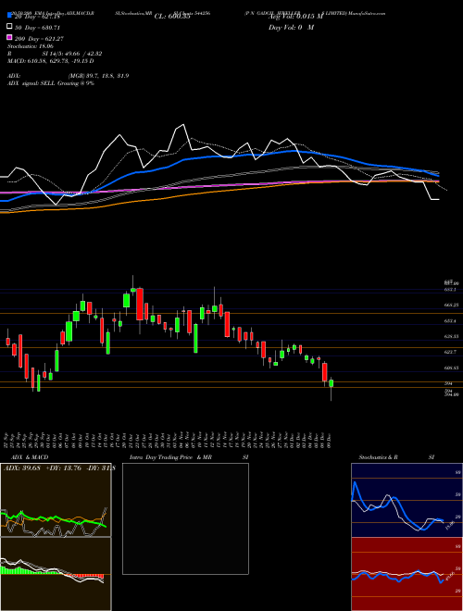Click the white 50 Day legend swatch
Image resolution: width=463 pixels, height=611 pixels.
(9, 27)
